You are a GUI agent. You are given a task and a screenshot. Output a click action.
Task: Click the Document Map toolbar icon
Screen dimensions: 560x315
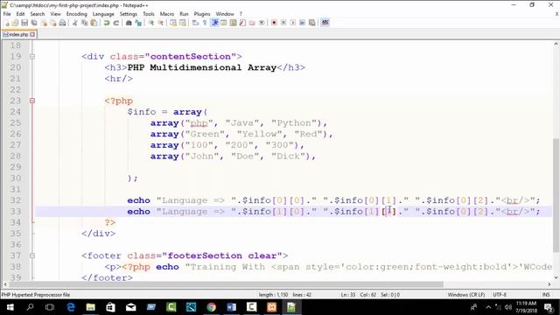coord(233,23)
